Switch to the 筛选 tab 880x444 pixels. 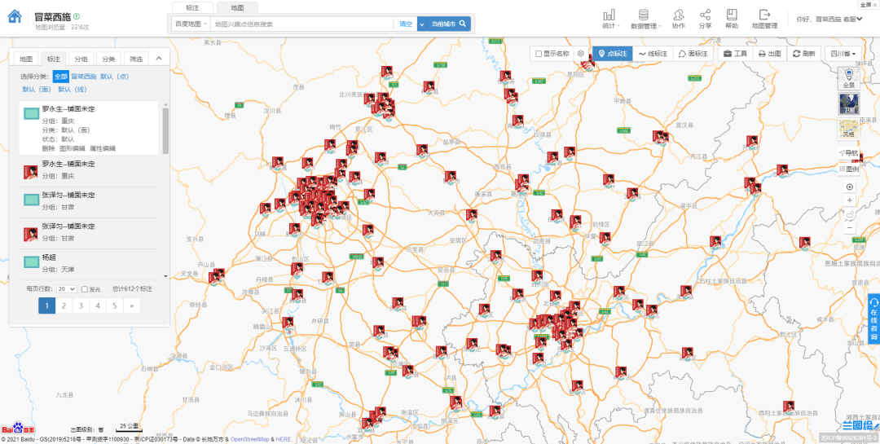(135, 59)
